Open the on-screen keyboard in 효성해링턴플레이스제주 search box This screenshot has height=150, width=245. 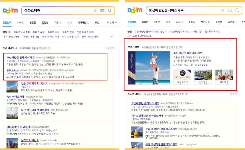230,10
